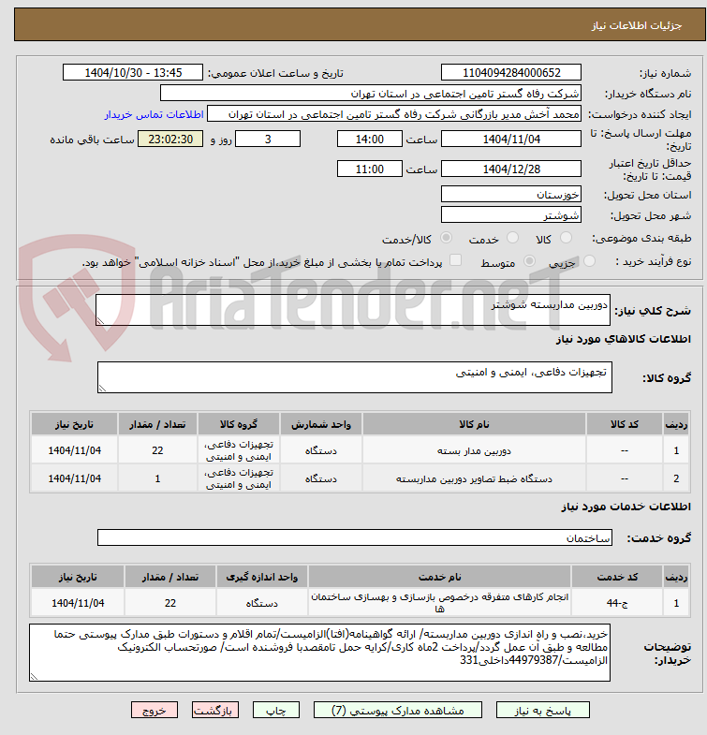707x735 pixels.
Task: Click the validity hour field 11:00
Action: [x=370, y=169]
